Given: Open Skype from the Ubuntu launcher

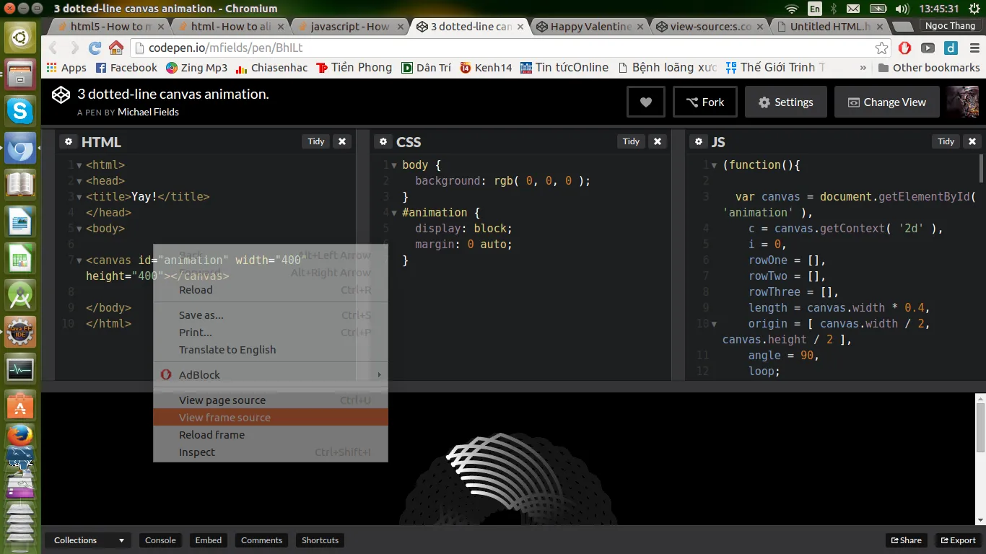Looking at the screenshot, I should (20, 111).
